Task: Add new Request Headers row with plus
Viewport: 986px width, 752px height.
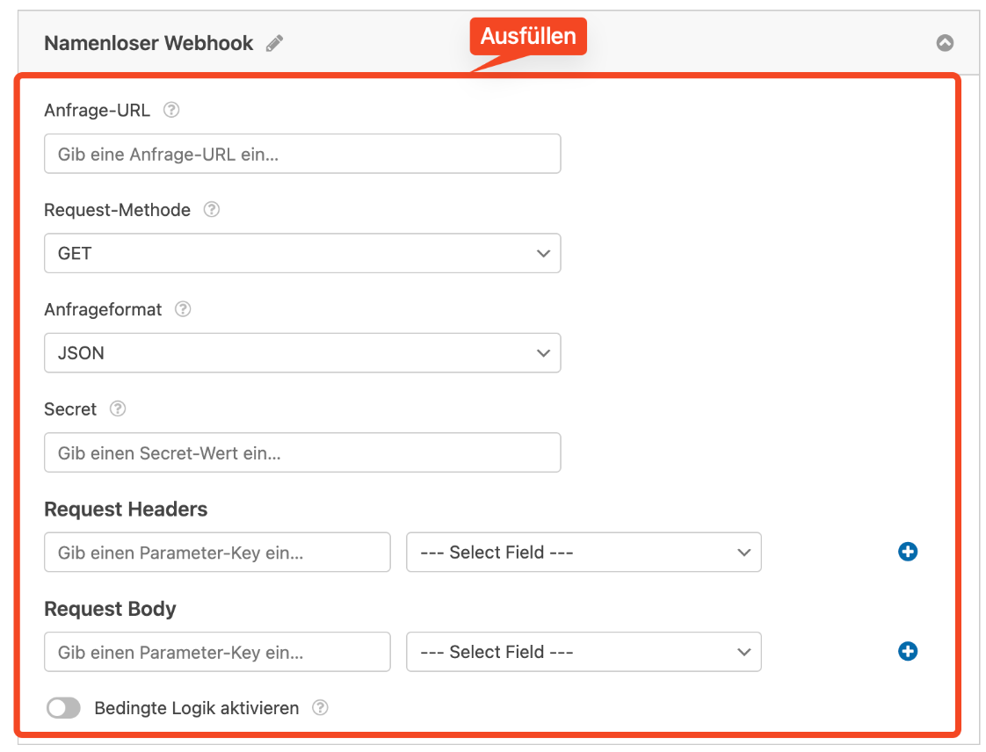Action: pyautogui.click(x=908, y=552)
